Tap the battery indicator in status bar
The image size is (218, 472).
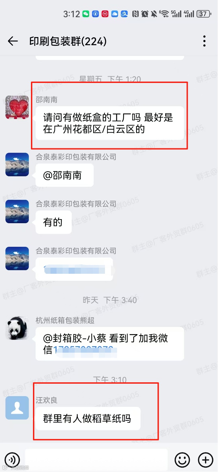point(204,14)
